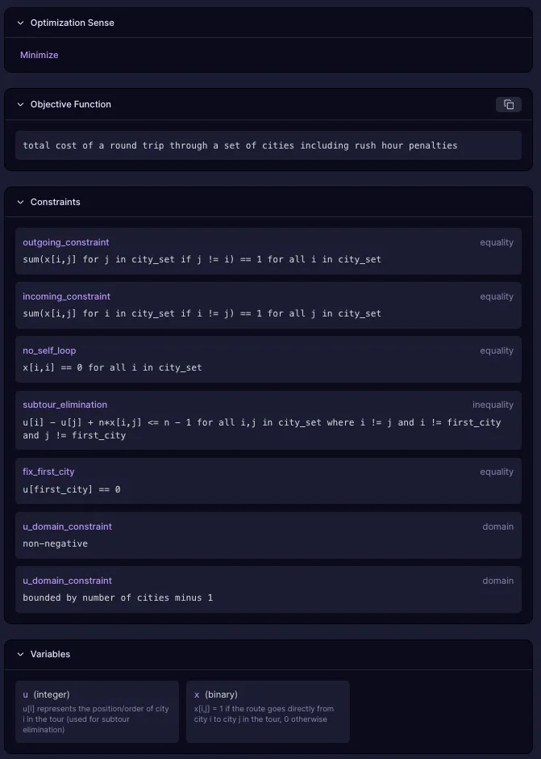Click the Objective Function header title

tap(71, 104)
